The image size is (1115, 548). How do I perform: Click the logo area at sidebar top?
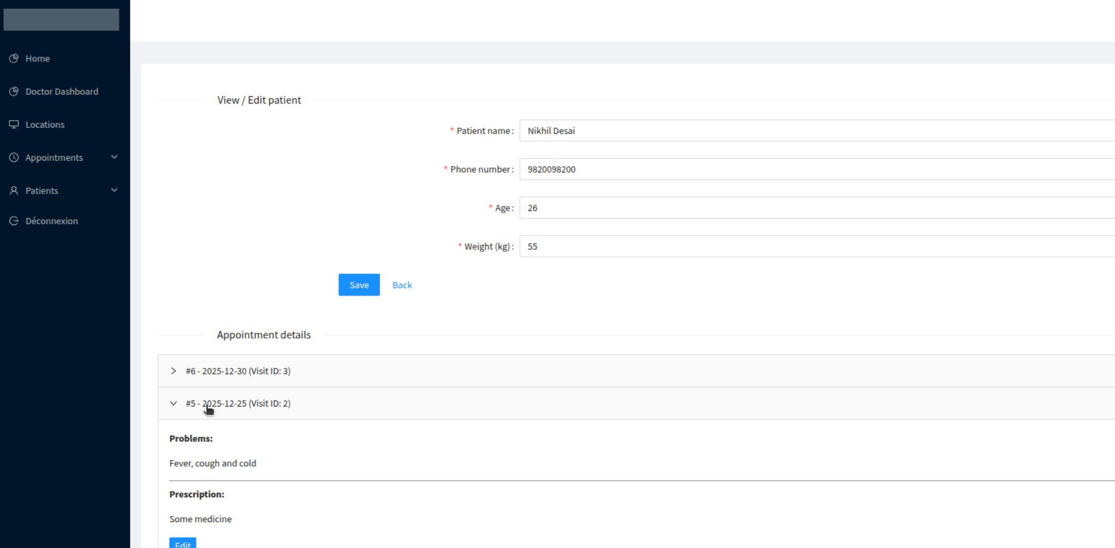pyautogui.click(x=61, y=19)
